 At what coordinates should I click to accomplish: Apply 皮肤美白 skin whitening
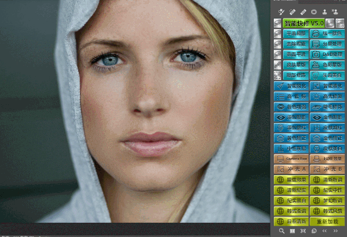[327, 148]
